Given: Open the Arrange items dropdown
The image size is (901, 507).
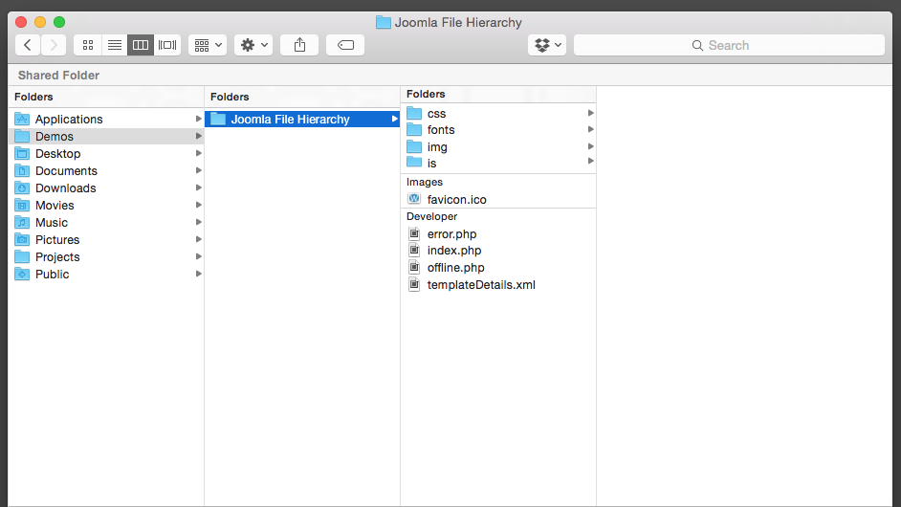Looking at the screenshot, I should pyautogui.click(x=207, y=45).
